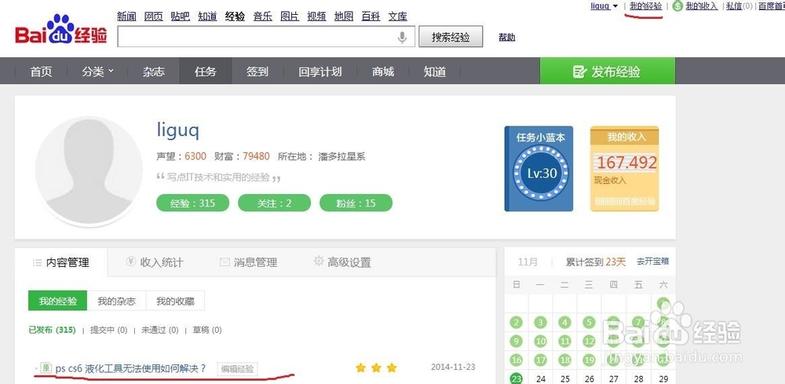785x384 pixels.
Task: Open 新闻 in the top links
Action: 126,16
